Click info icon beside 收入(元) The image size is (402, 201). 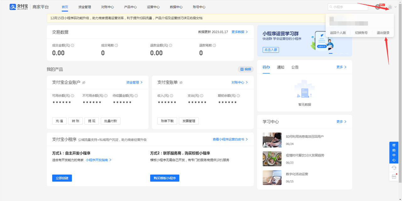point(171,96)
